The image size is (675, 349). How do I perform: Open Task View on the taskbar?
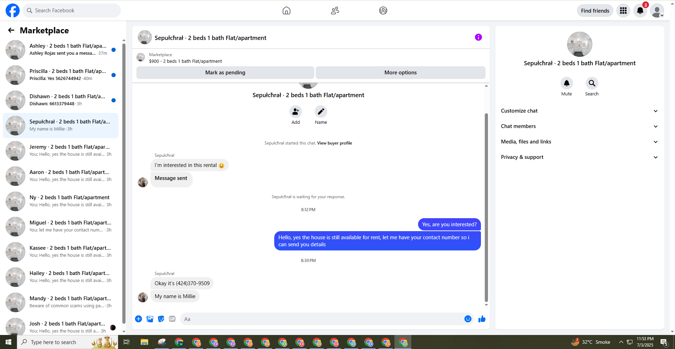pyautogui.click(x=127, y=342)
